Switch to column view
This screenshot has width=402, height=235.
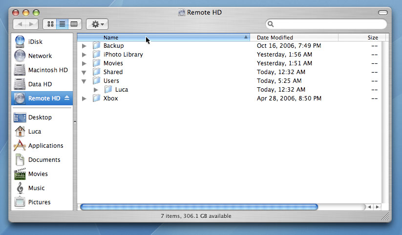pyautogui.click(x=74, y=24)
